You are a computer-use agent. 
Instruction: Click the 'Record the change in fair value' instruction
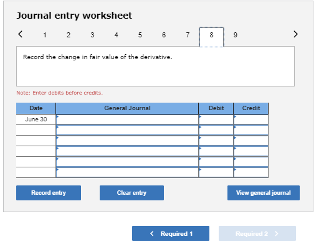98,57
